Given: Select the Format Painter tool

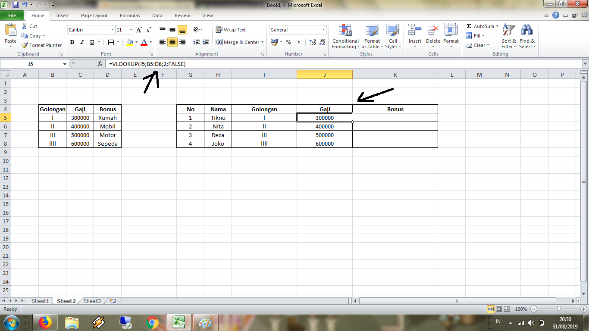Looking at the screenshot, I should tap(41, 45).
